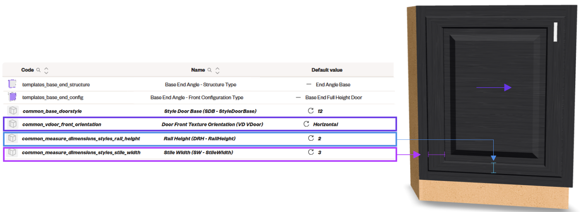
Task: Reset the Rail Height default value
Action: pos(311,138)
